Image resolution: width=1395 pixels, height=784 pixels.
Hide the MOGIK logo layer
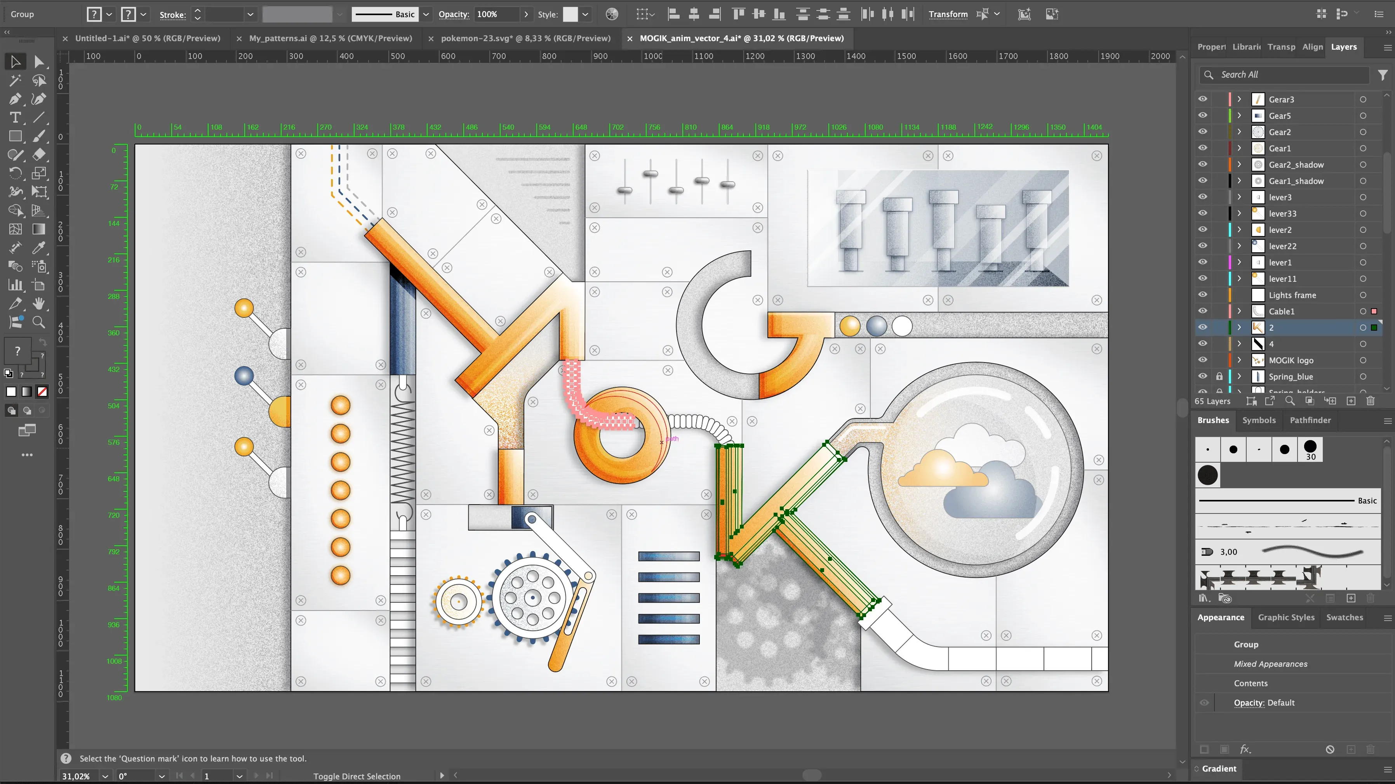(1203, 360)
